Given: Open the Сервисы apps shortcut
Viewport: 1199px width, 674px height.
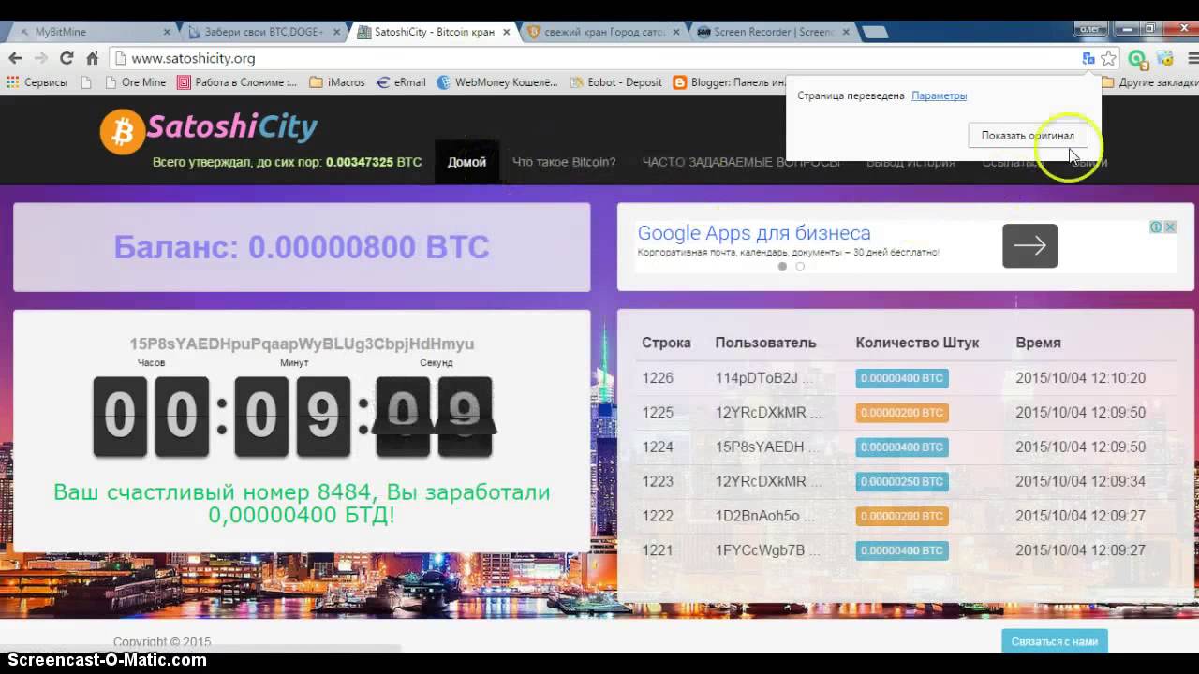Looking at the screenshot, I should [x=37, y=82].
